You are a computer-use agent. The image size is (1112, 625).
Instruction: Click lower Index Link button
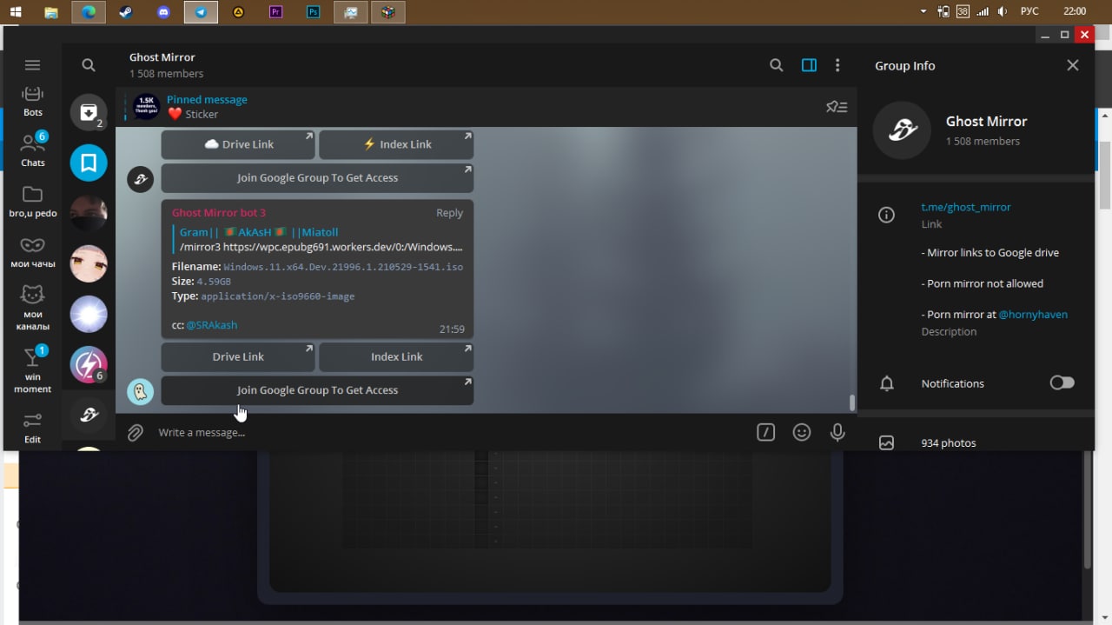click(x=396, y=357)
